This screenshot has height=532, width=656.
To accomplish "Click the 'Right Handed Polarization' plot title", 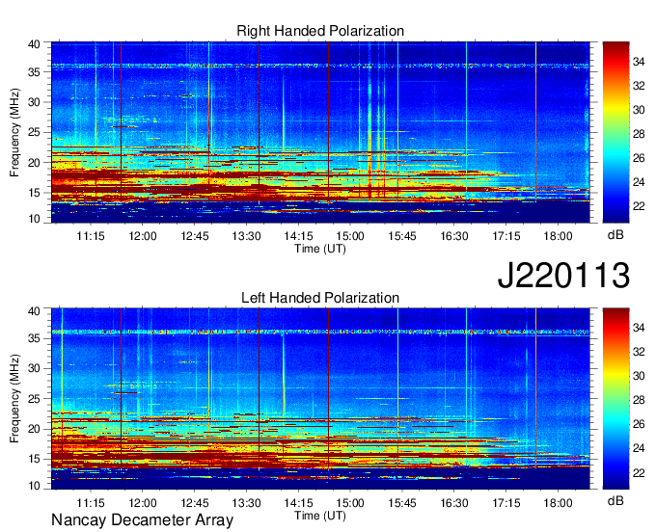I will pos(320,31).
